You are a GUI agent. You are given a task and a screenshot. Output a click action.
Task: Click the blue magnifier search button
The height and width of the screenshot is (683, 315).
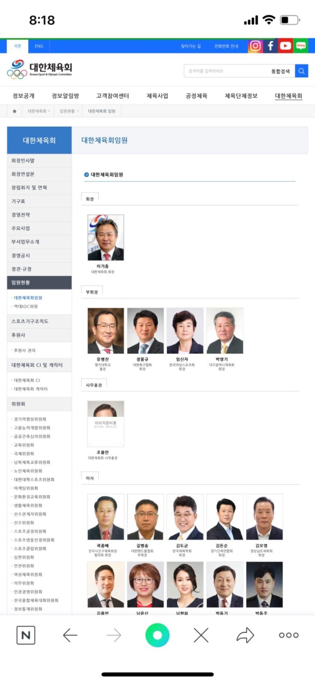[x=301, y=71]
